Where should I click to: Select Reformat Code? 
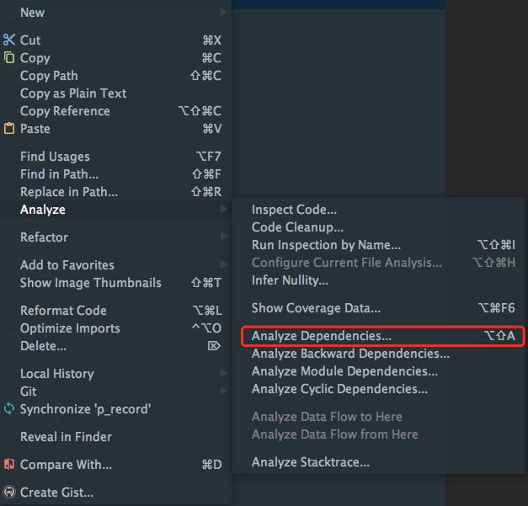point(63,311)
